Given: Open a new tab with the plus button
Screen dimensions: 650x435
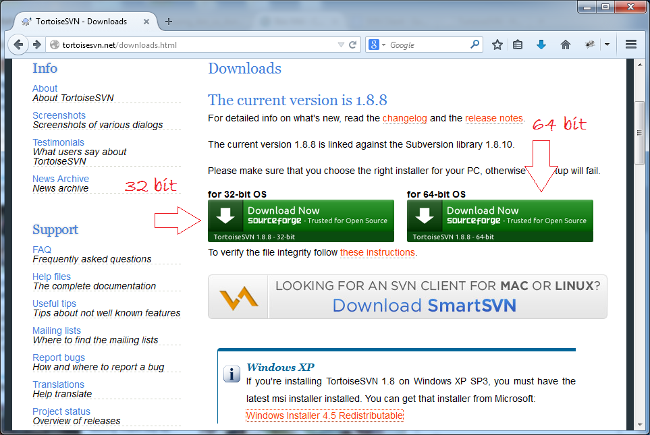Looking at the screenshot, I should coord(169,22).
